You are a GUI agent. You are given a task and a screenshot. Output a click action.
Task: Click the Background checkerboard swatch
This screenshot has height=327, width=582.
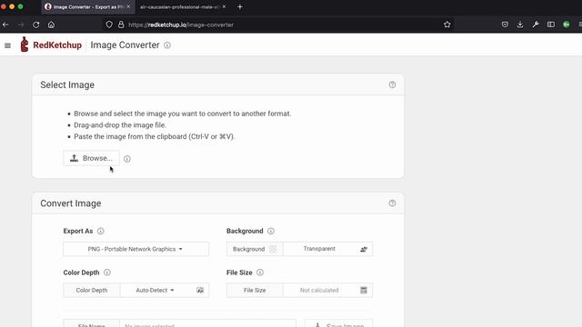pos(273,249)
